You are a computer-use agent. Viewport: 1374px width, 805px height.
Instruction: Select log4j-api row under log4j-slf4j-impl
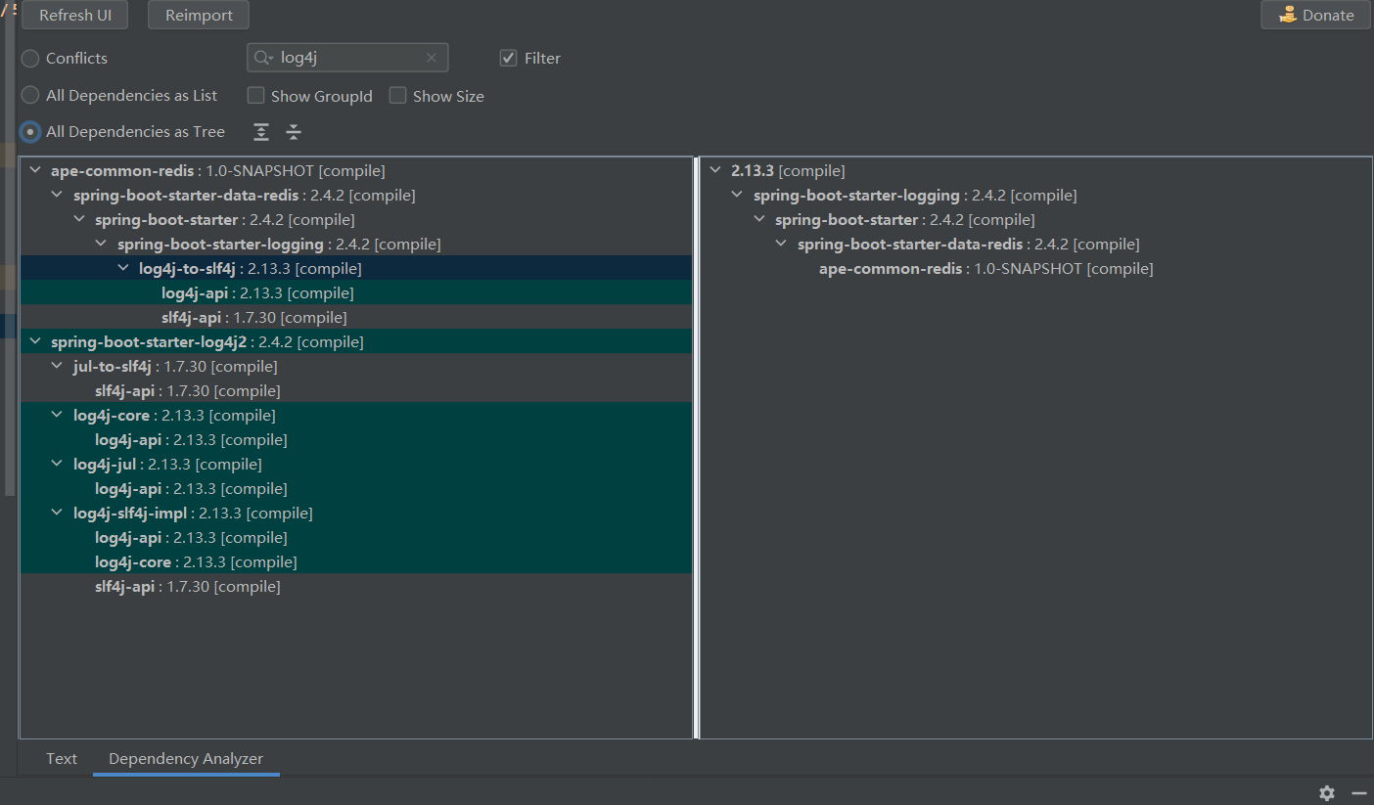pos(356,537)
